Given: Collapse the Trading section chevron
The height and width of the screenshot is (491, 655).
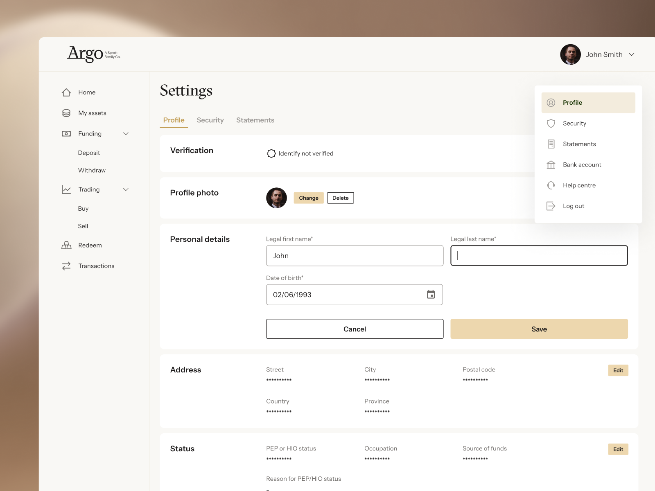Looking at the screenshot, I should pyautogui.click(x=126, y=189).
